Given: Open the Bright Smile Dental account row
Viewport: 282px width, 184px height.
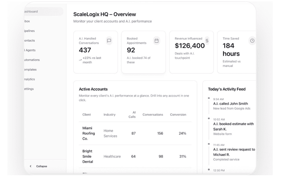Looking at the screenshot, I should tap(87, 156).
